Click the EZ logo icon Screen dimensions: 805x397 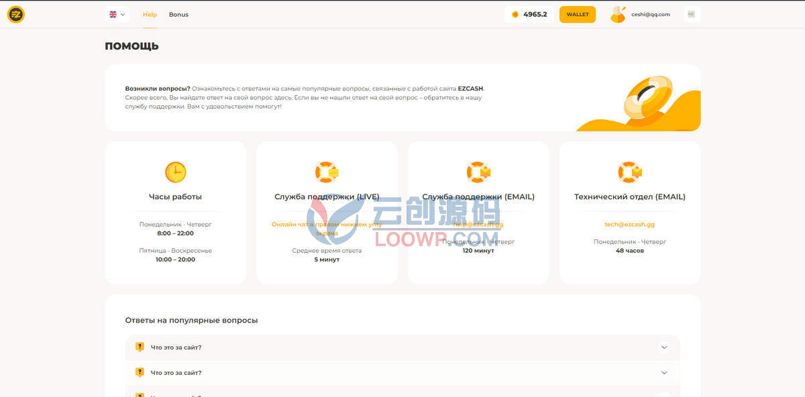(16, 14)
